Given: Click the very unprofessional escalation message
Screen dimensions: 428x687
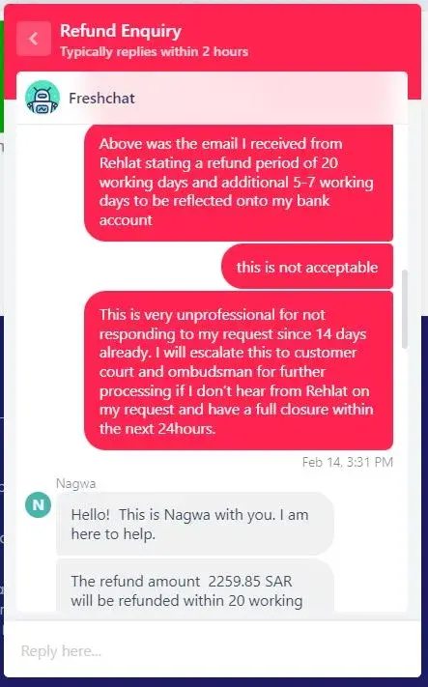Looking at the screenshot, I should click(x=239, y=371).
